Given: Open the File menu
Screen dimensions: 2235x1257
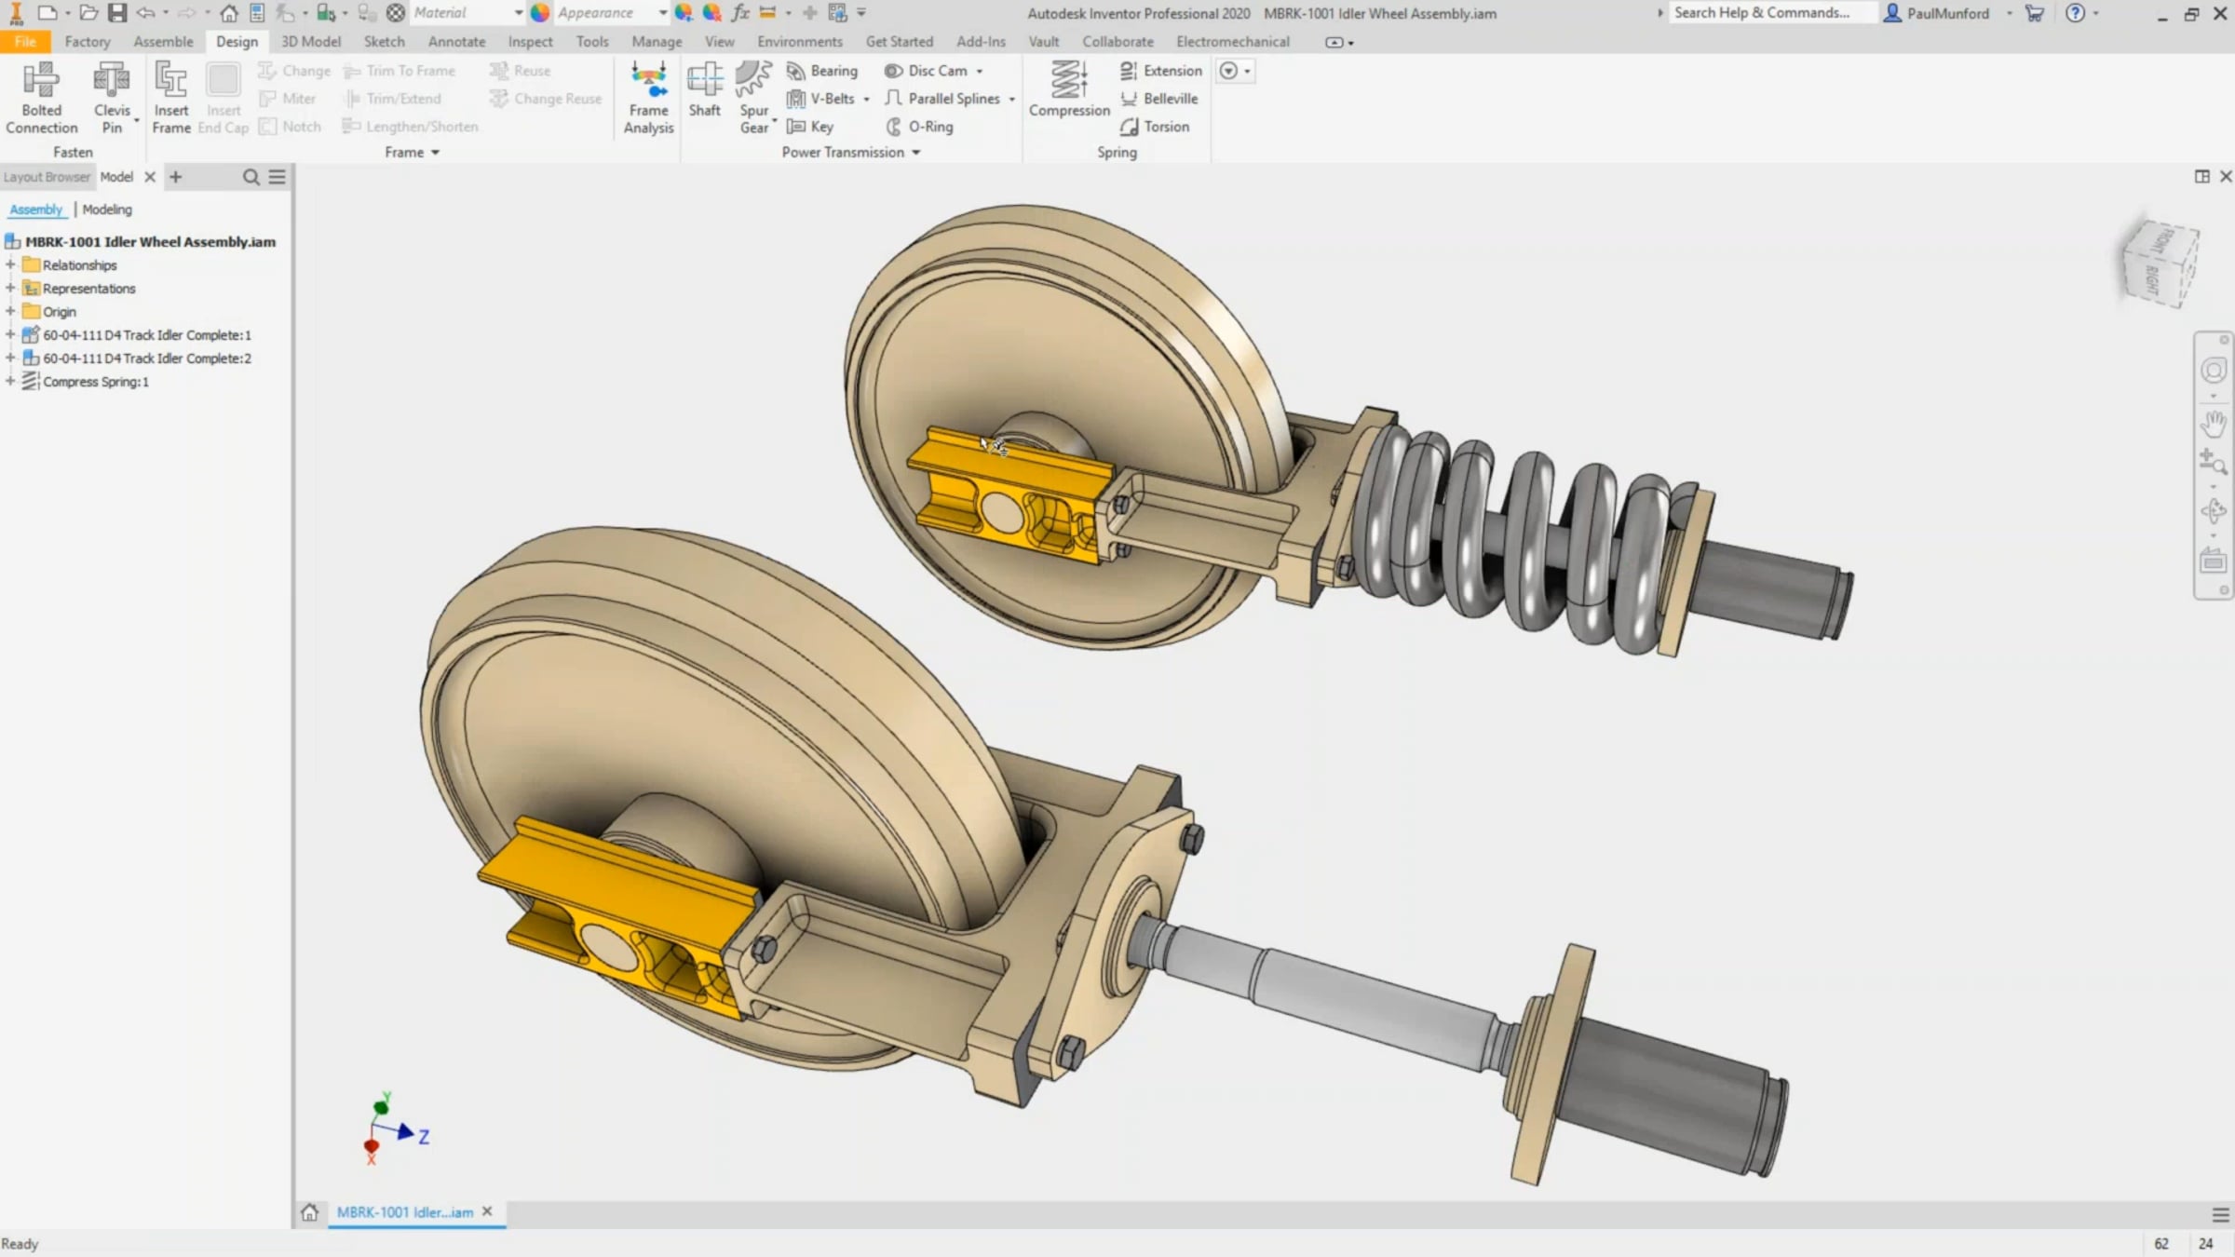Looking at the screenshot, I should click(25, 42).
